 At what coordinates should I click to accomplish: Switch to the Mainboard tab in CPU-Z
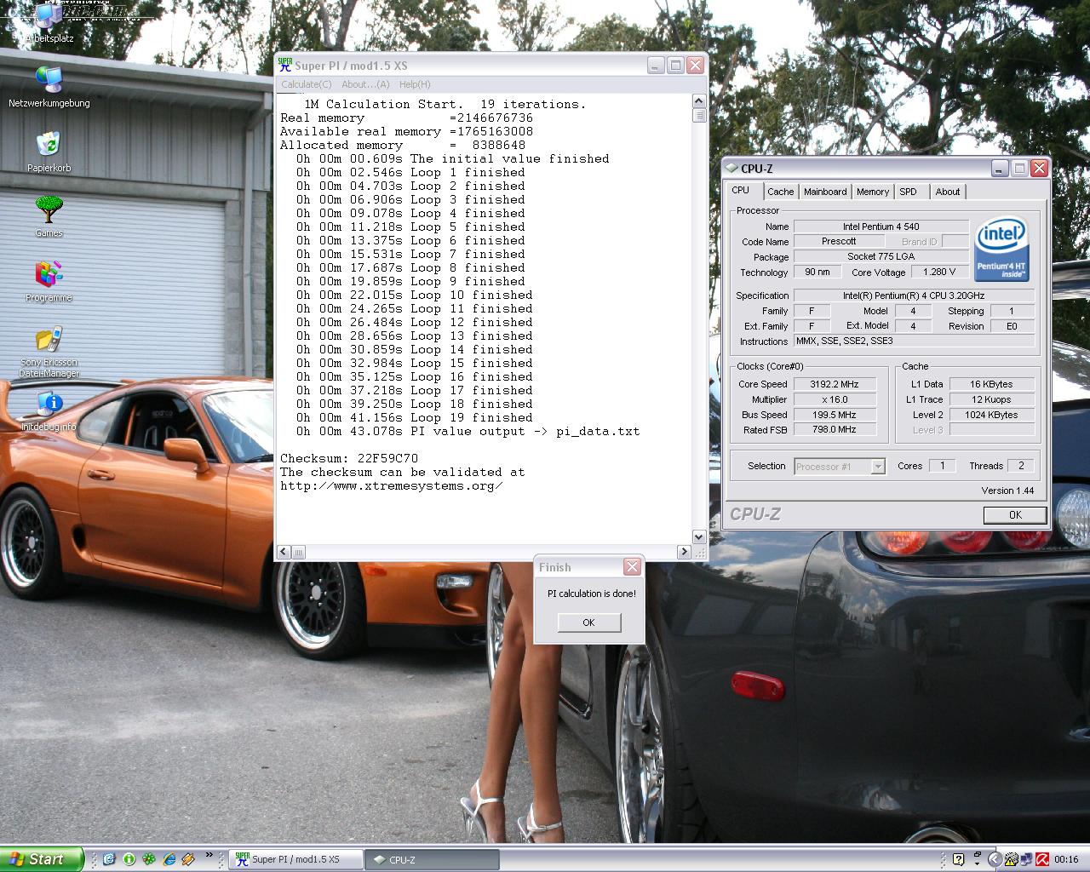(825, 192)
